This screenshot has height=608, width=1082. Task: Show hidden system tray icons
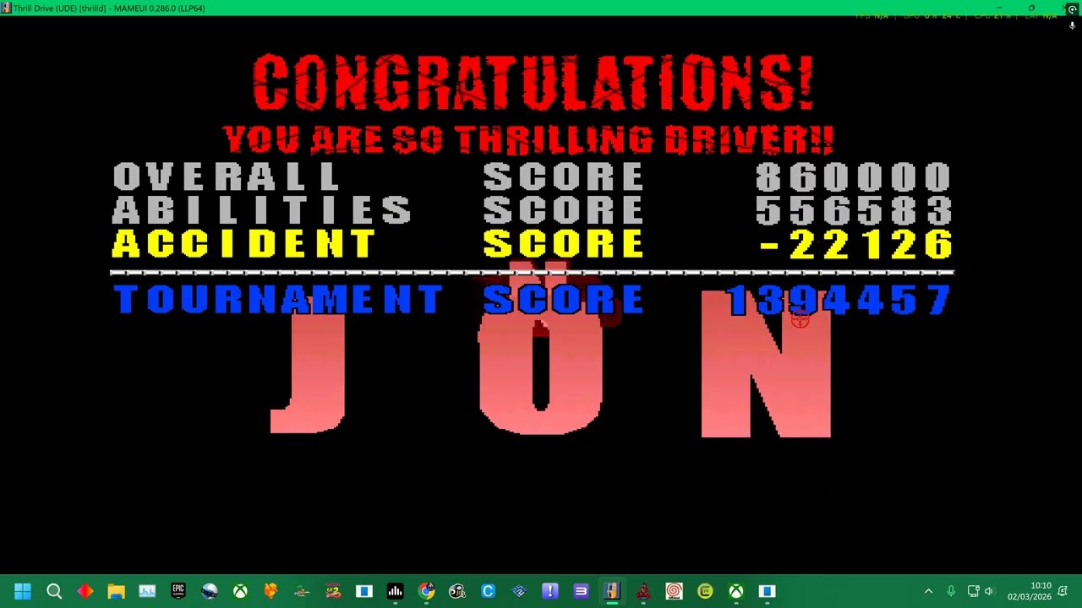pos(928,591)
